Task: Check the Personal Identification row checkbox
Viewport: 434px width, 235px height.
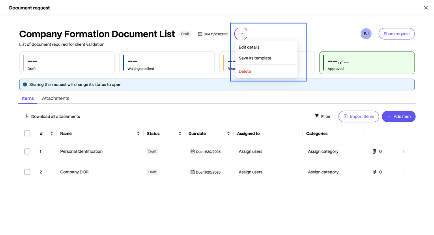Action: click(x=27, y=151)
